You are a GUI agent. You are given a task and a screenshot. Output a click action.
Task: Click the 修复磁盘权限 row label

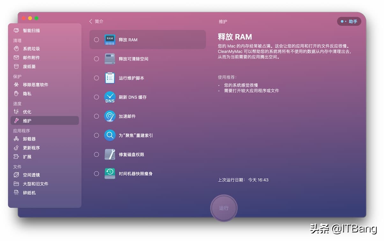pos(131,154)
